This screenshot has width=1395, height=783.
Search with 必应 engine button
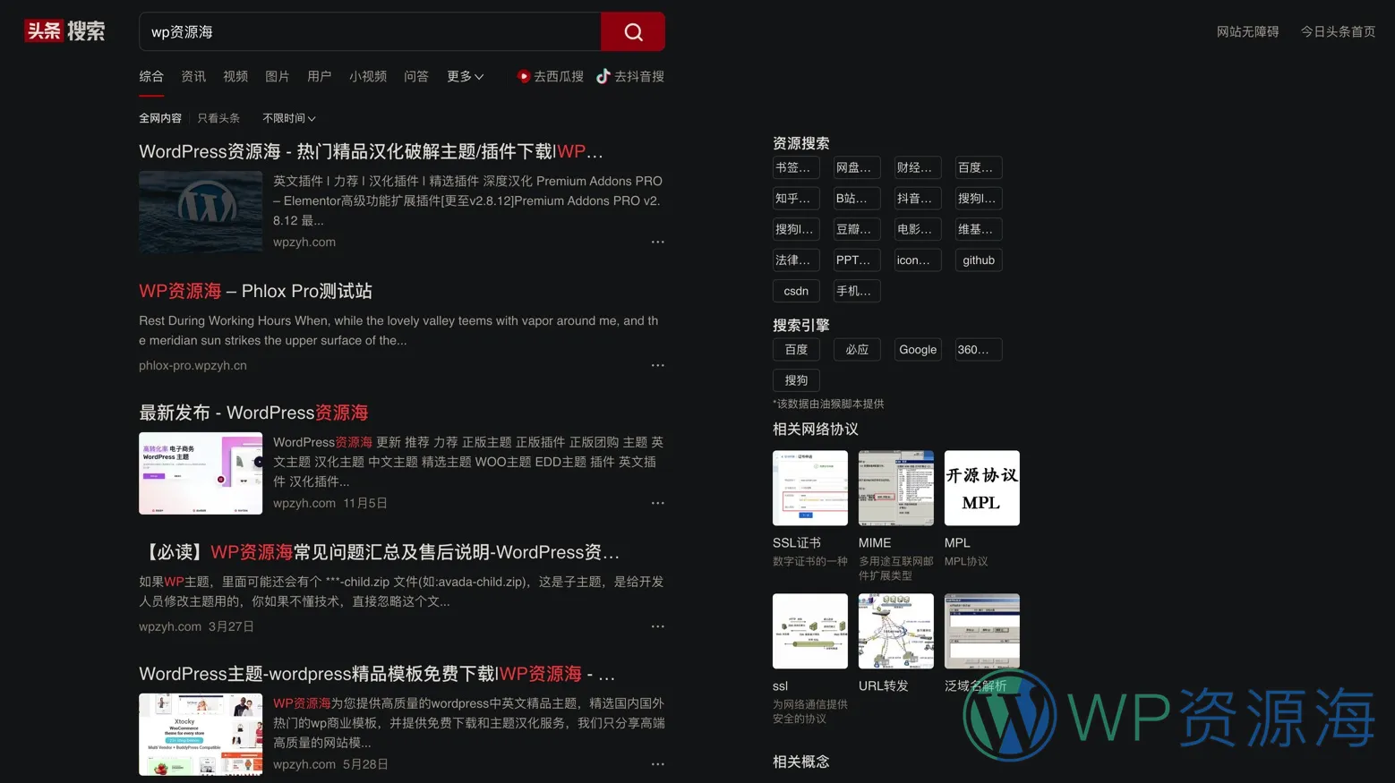point(857,350)
